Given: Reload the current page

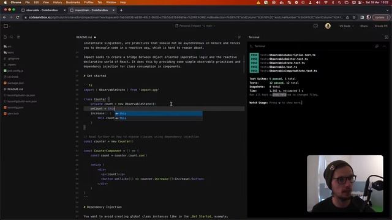Looking at the screenshot, I should pos(18,18).
